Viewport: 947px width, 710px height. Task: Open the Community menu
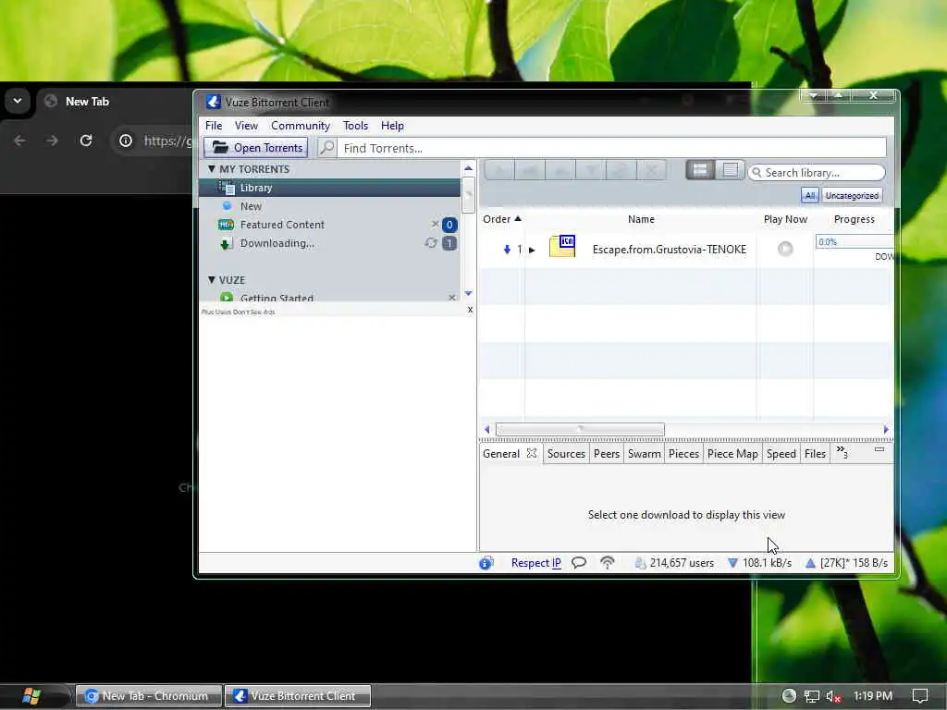[301, 126]
